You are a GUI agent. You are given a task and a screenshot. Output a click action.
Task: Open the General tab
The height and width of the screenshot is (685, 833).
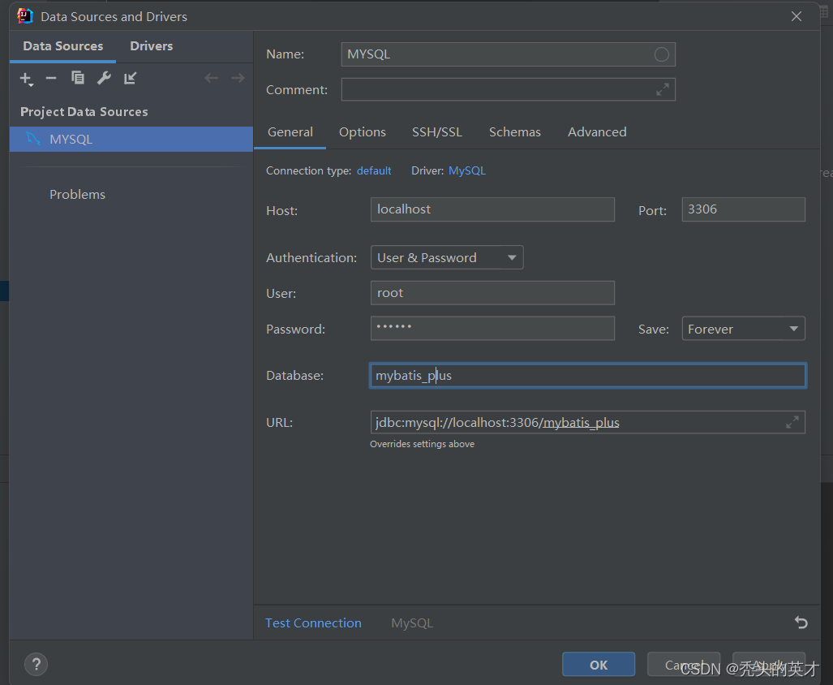[290, 131]
